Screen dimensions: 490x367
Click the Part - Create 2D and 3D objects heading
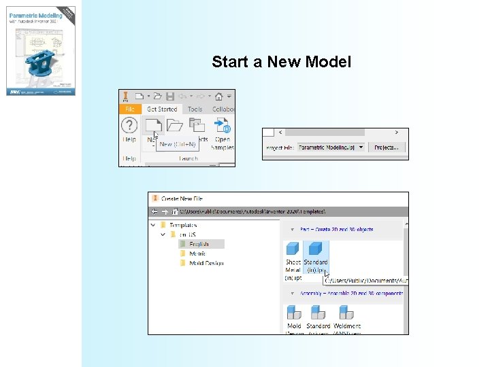[337, 230]
